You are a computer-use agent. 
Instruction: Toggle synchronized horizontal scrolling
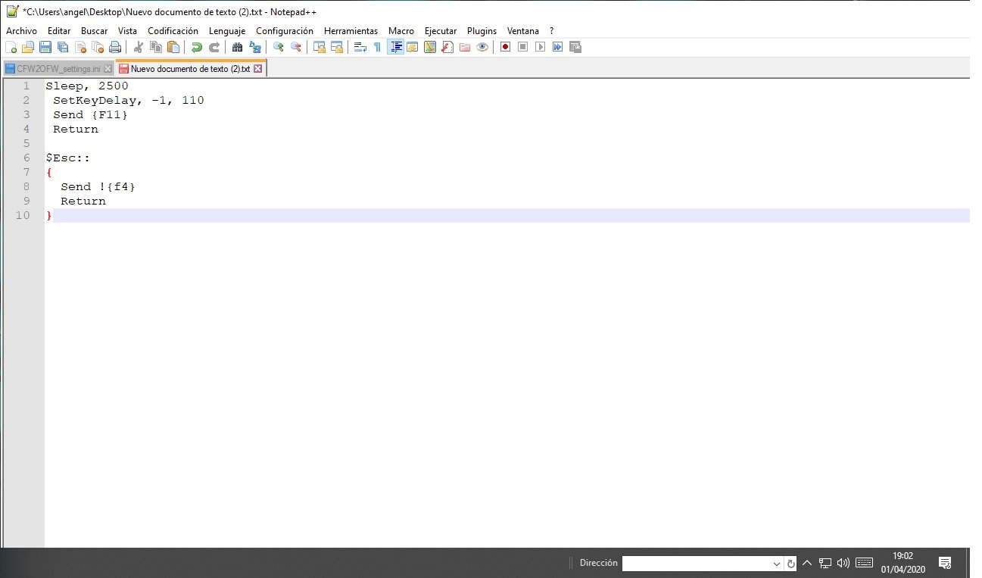pyautogui.click(x=337, y=47)
